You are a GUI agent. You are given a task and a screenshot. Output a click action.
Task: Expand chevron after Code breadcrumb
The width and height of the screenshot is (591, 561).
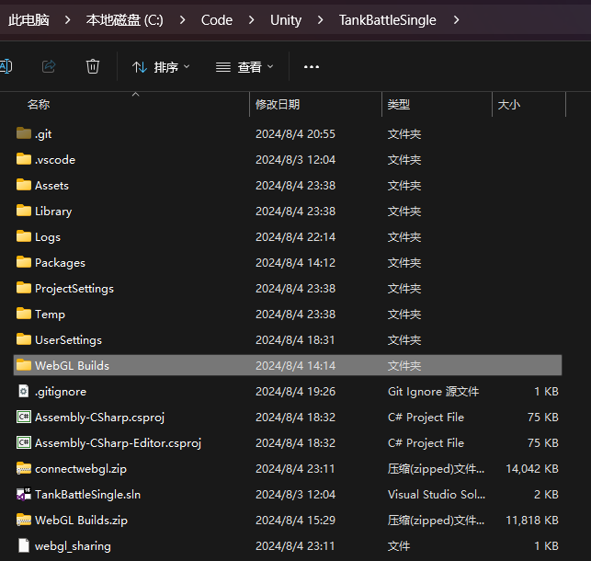coord(252,20)
